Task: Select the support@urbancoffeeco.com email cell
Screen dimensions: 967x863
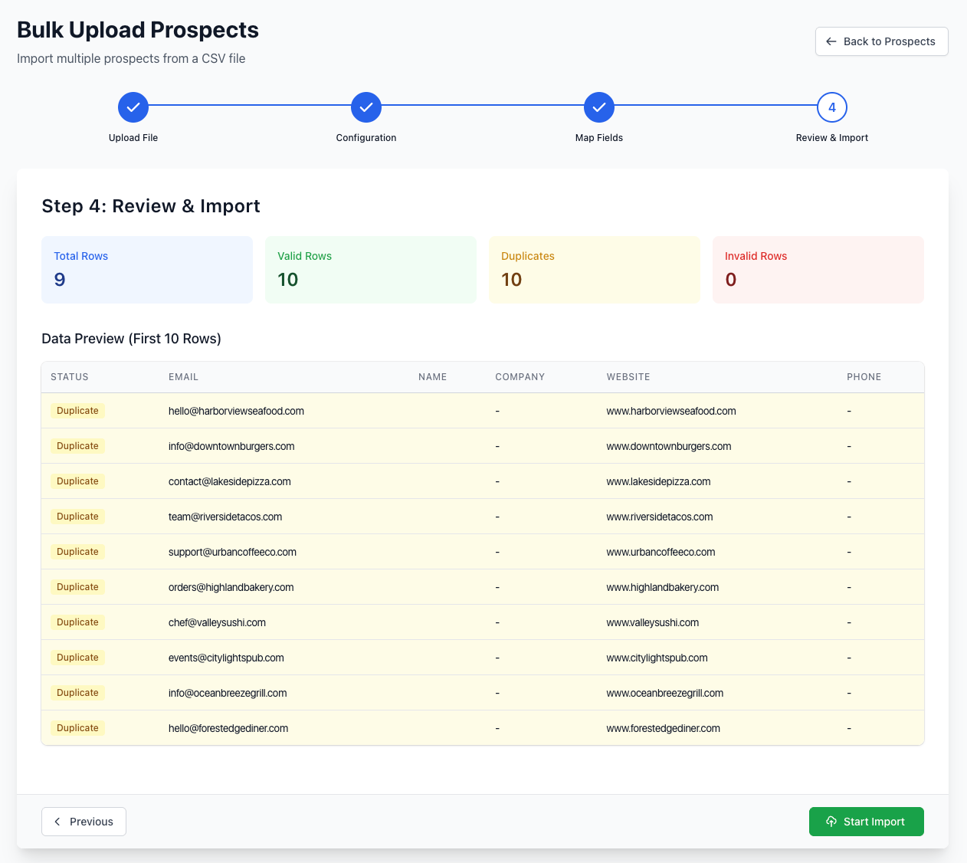Action: tap(232, 552)
